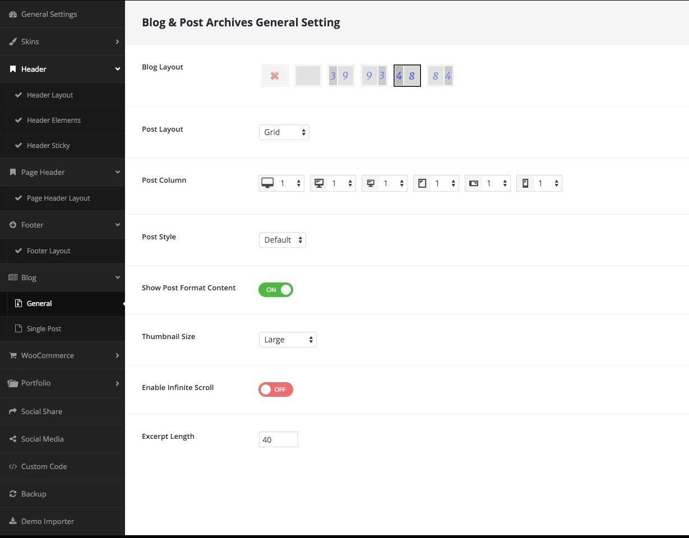Click the Excerpt Length input field
The width and height of the screenshot is (689, 538).
tap(279, 439)
